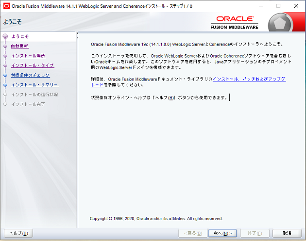Image resolution: width=306 pixels, height=241 pixels.
Task: Click the インストール・タイプ step bullet marker
Action: [x=5, y=65]
